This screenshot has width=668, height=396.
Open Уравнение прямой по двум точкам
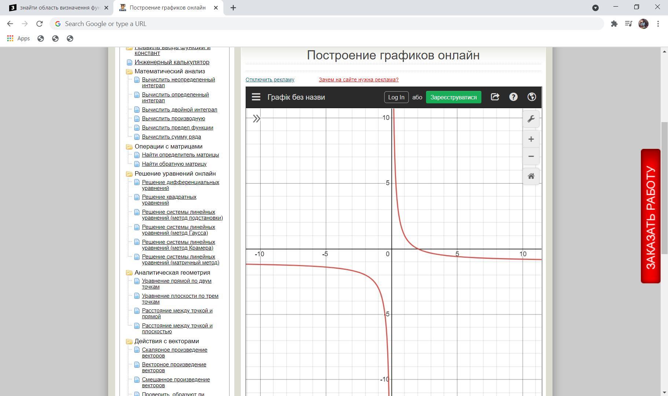(x=177, y=284)
